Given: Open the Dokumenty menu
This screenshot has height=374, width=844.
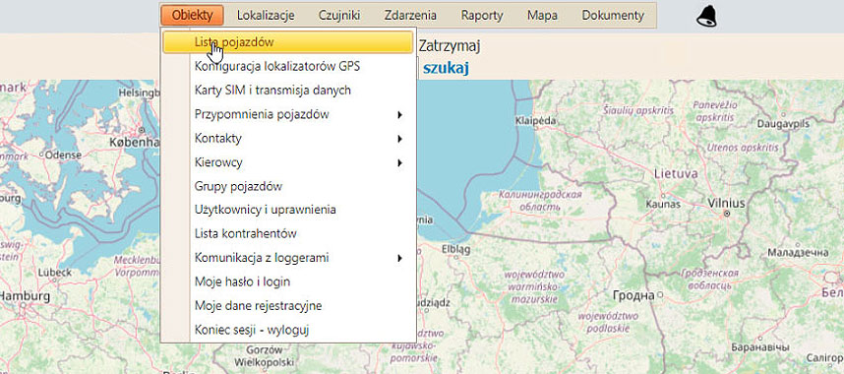Looking at the screenshot, I should pos(613,15).
